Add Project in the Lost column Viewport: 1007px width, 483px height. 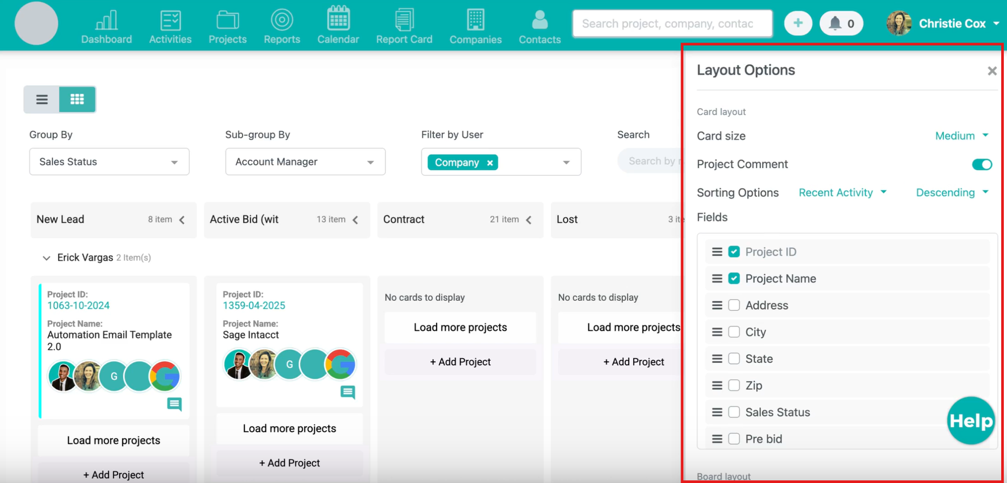tap(633, 362)
